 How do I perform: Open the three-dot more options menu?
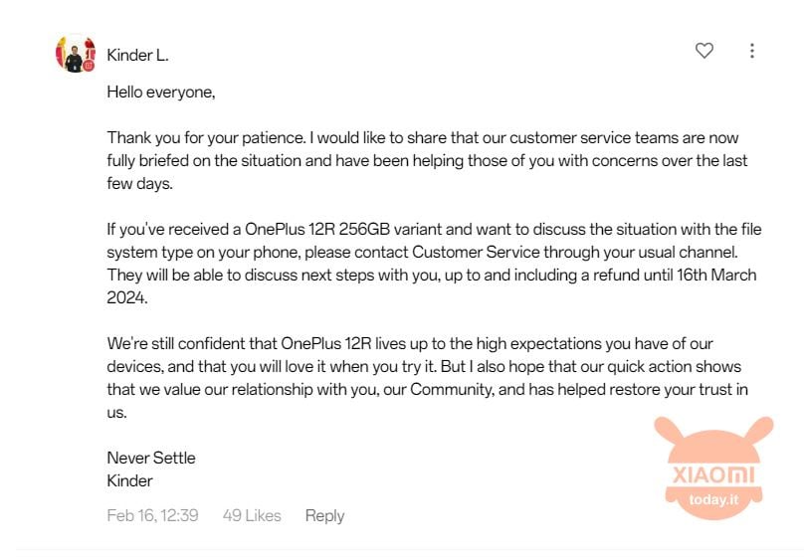click(751, 51)
